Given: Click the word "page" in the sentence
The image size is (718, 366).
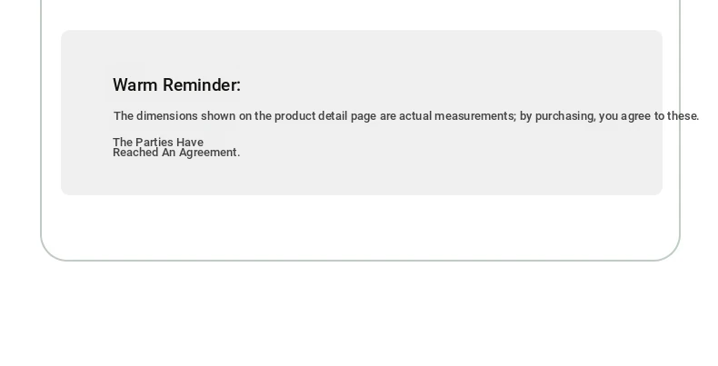Looking at the screenshot, I should coord(364,116).
